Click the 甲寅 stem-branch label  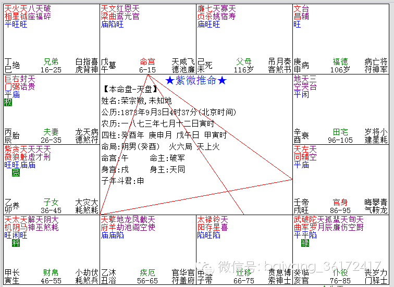click(8, 277)
